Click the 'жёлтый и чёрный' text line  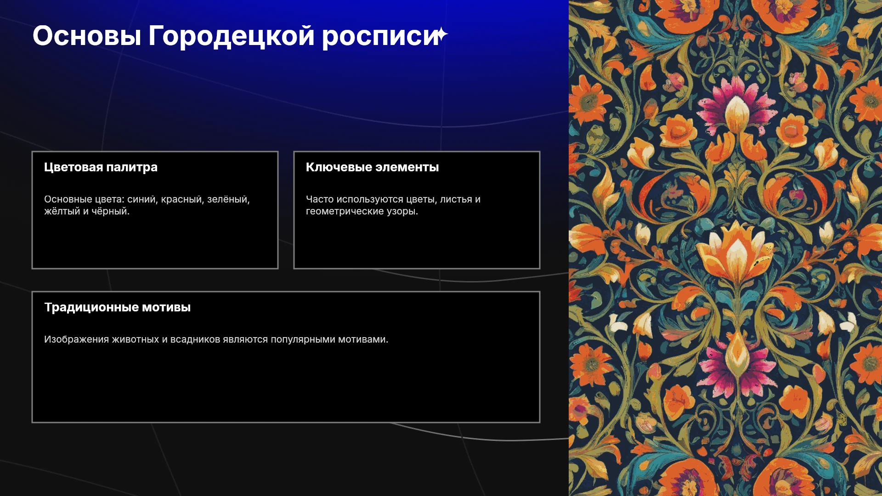pyautogui.click(x=87, y=211)
